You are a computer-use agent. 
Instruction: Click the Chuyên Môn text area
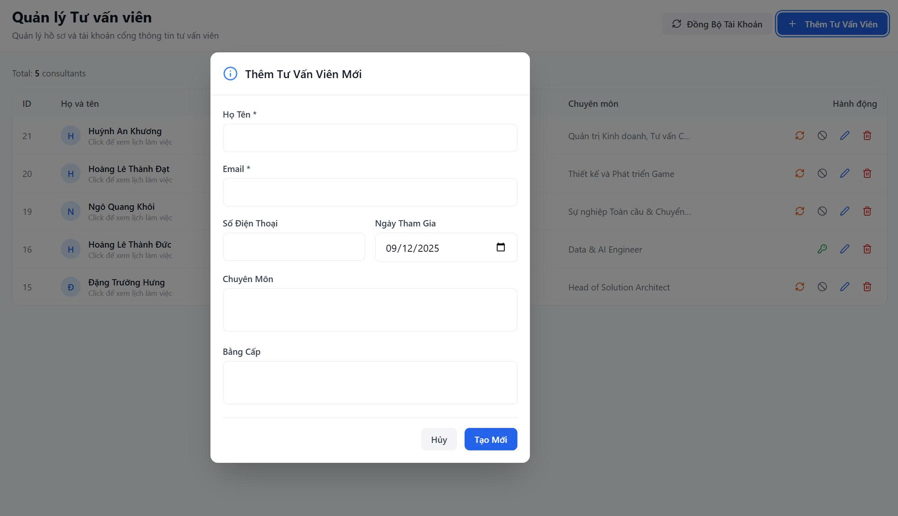point(370,310)
